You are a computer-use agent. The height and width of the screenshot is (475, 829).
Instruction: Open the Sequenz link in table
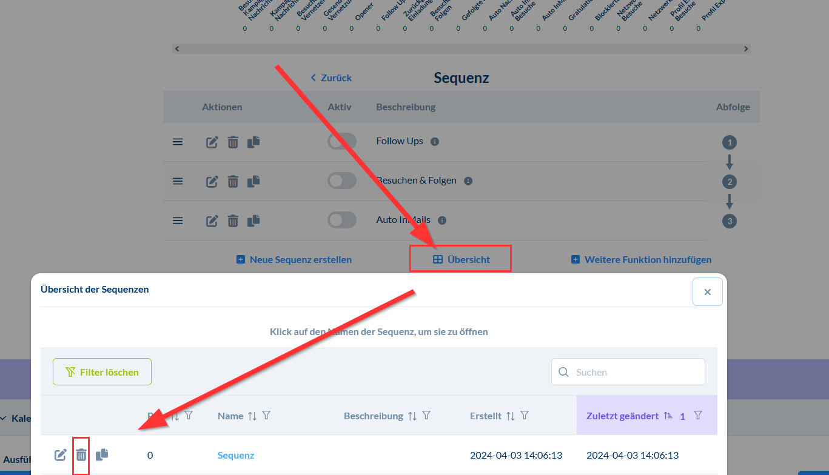(236, 455)
